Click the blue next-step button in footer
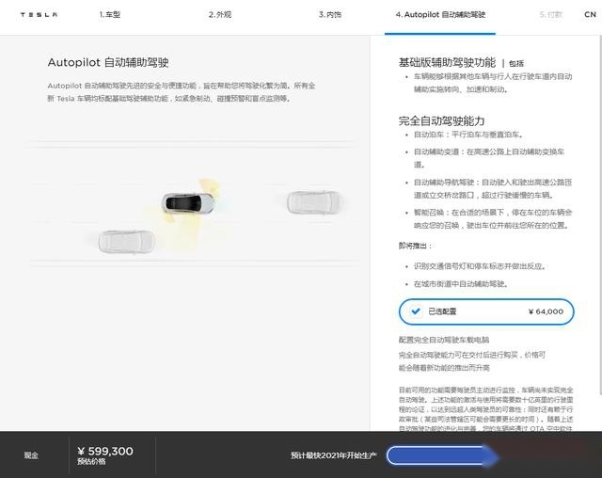This screenshot has width=602, height=478. (x=443, y=455)
